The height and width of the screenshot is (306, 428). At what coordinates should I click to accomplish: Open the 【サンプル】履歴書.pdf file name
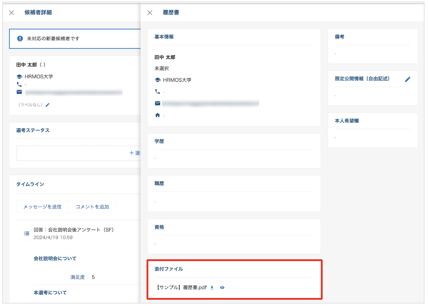pos(181,288)
